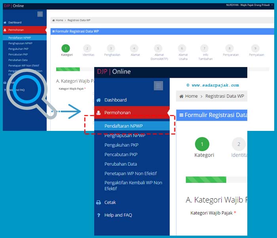Go to step 6 Alamat Usaha

coord(182,48)
